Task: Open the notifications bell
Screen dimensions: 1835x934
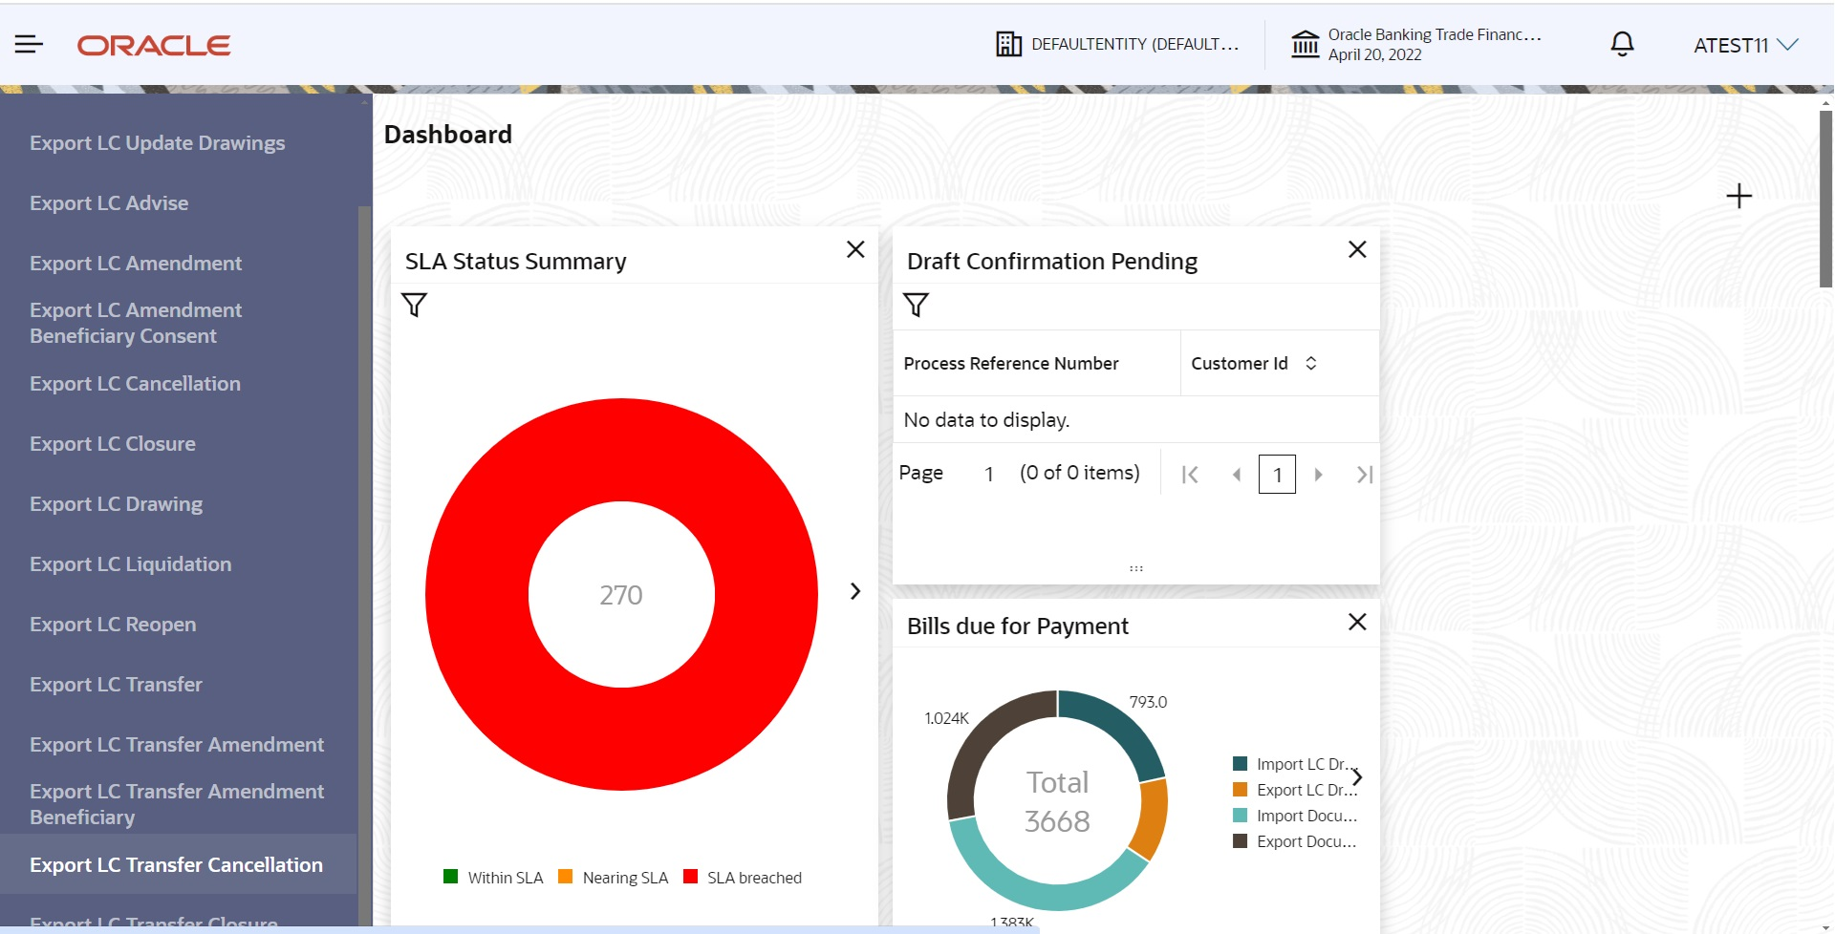Action: tap(1622, 44)
